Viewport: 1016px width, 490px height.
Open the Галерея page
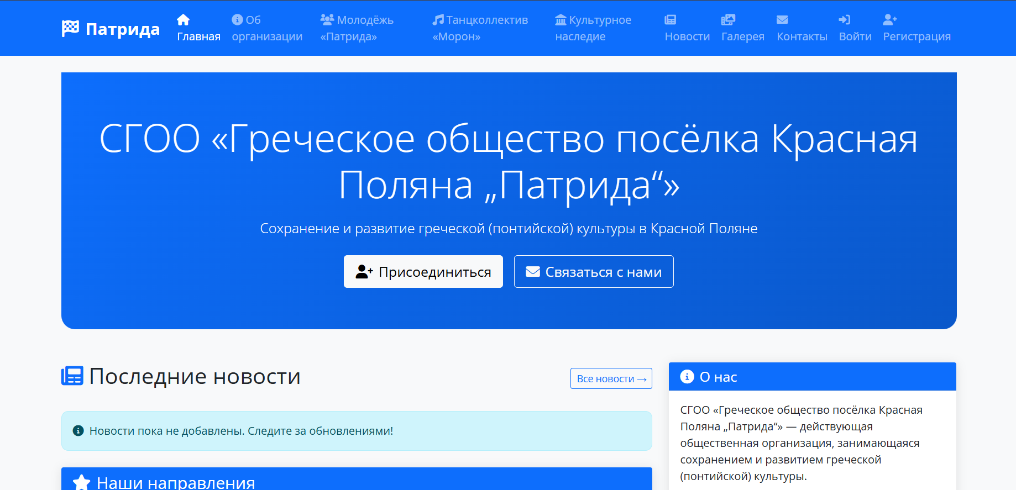[x=743, y=28]
